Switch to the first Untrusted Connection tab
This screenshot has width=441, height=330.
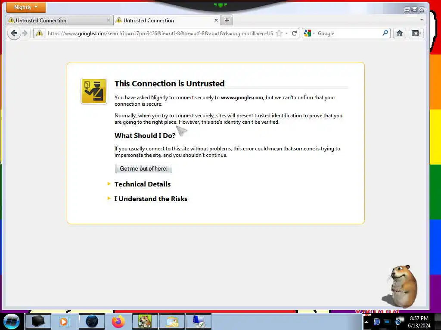[x=59, y=20]
